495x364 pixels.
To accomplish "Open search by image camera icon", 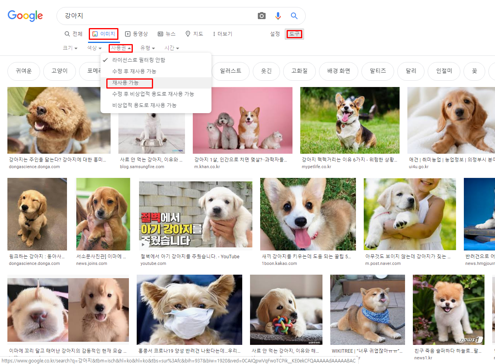I will [x=262, y=16].
